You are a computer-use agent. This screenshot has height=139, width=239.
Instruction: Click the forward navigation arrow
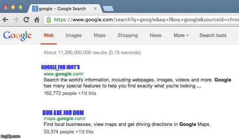click(x=16, y=20)
